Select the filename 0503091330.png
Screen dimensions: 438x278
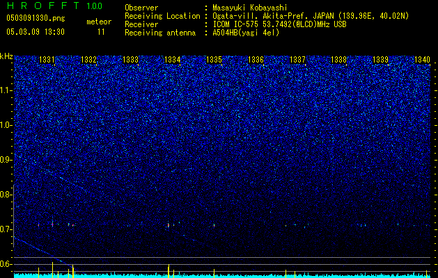tap(36, 18)
